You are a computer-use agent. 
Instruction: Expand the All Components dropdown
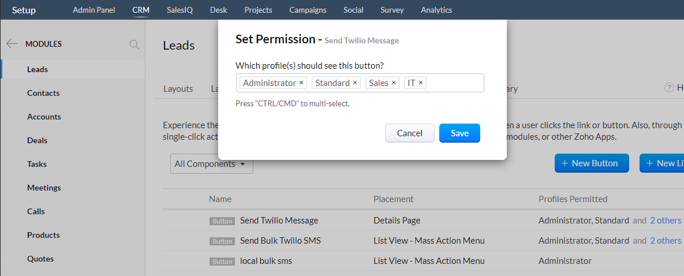coord(212,164)
